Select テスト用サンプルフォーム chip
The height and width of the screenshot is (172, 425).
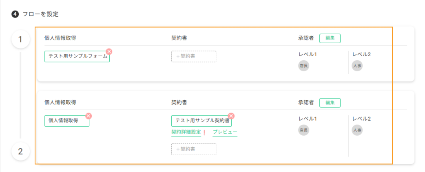77,57
